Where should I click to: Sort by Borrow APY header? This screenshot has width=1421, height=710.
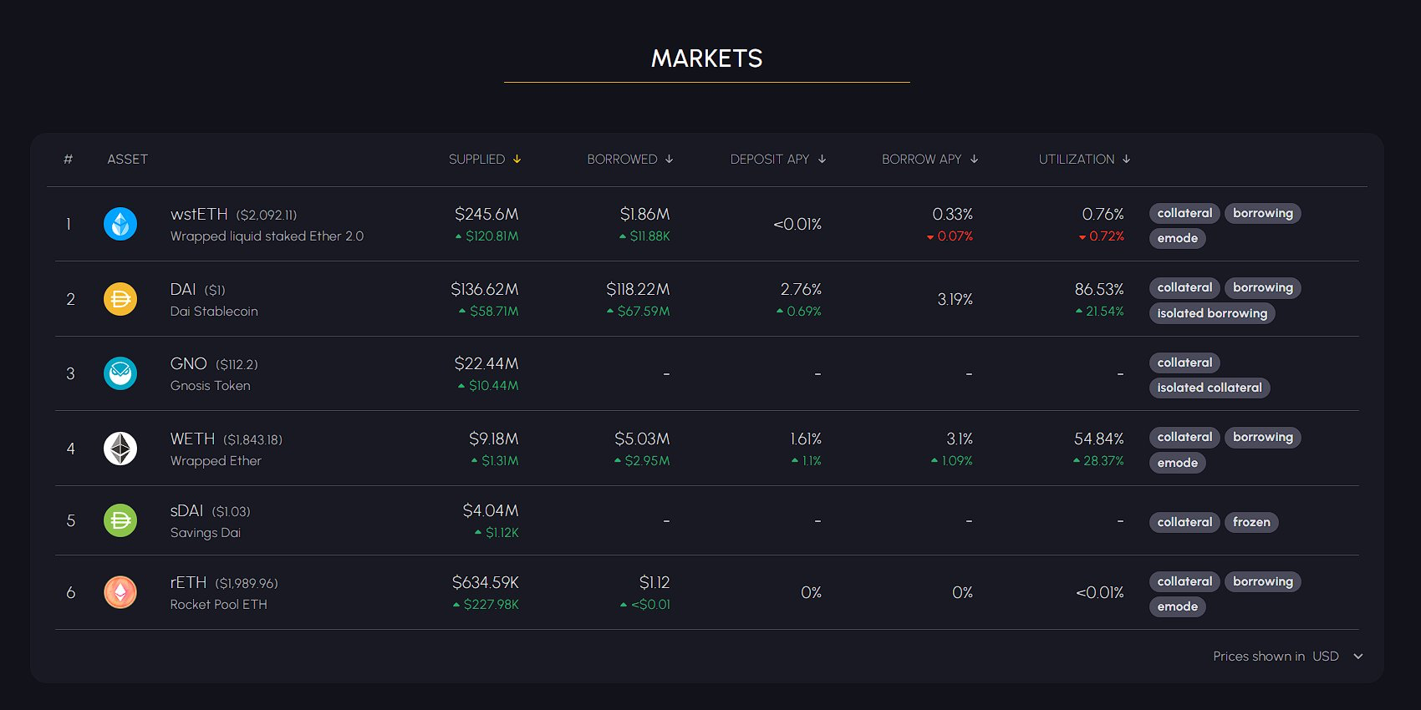930,160
